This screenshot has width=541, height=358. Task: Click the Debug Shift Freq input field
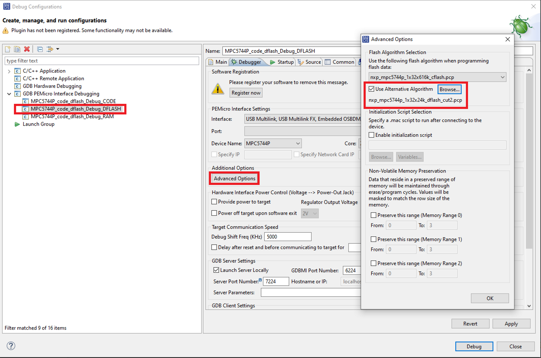click(x=287, y=237)
